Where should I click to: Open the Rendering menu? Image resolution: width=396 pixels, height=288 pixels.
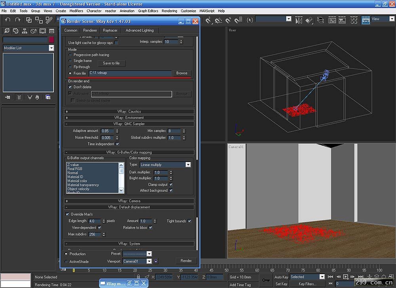coord(169,11)
